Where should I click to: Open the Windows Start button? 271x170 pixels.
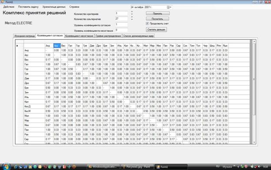(6, 167)
